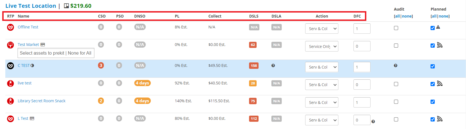Image resolution: width=466 pixels, height=129 pixels.
Task: Sort by the Collect column header
Action: pyautogui.click(x=215, y=16)
